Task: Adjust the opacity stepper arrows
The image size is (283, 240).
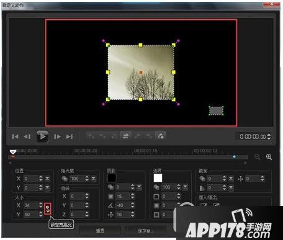Action: pyautogui.click(x=87, y=179)
